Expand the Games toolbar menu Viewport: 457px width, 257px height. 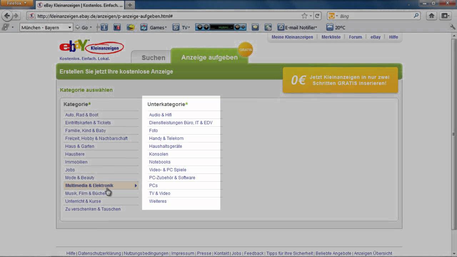166,27
